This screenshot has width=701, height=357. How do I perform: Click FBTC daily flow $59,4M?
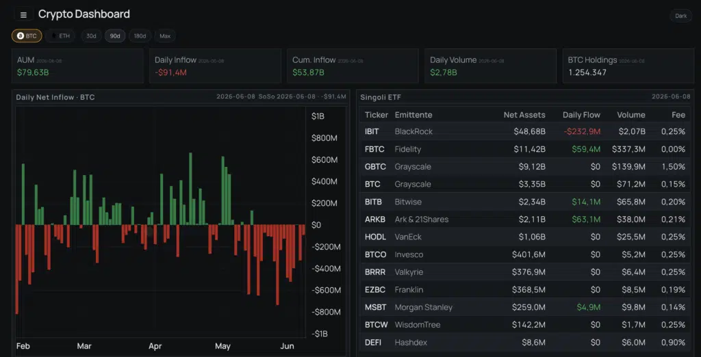[x=586, y=149]
